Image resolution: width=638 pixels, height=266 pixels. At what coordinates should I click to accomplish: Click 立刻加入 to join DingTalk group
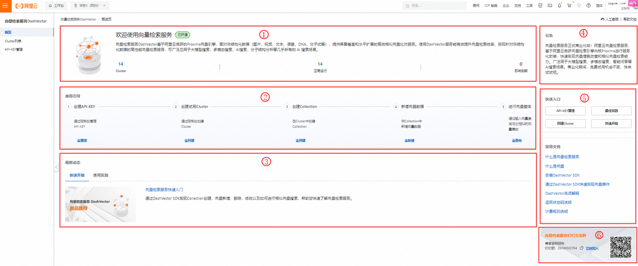592,248
